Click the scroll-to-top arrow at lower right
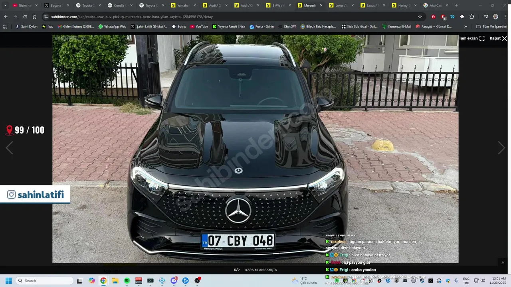The height and width of the screenshot is (287, 511). point(503,262)
